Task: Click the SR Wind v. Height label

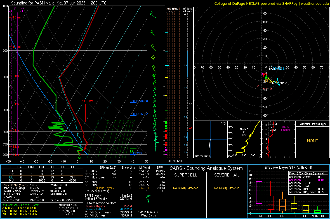Action: click(272, 127)
